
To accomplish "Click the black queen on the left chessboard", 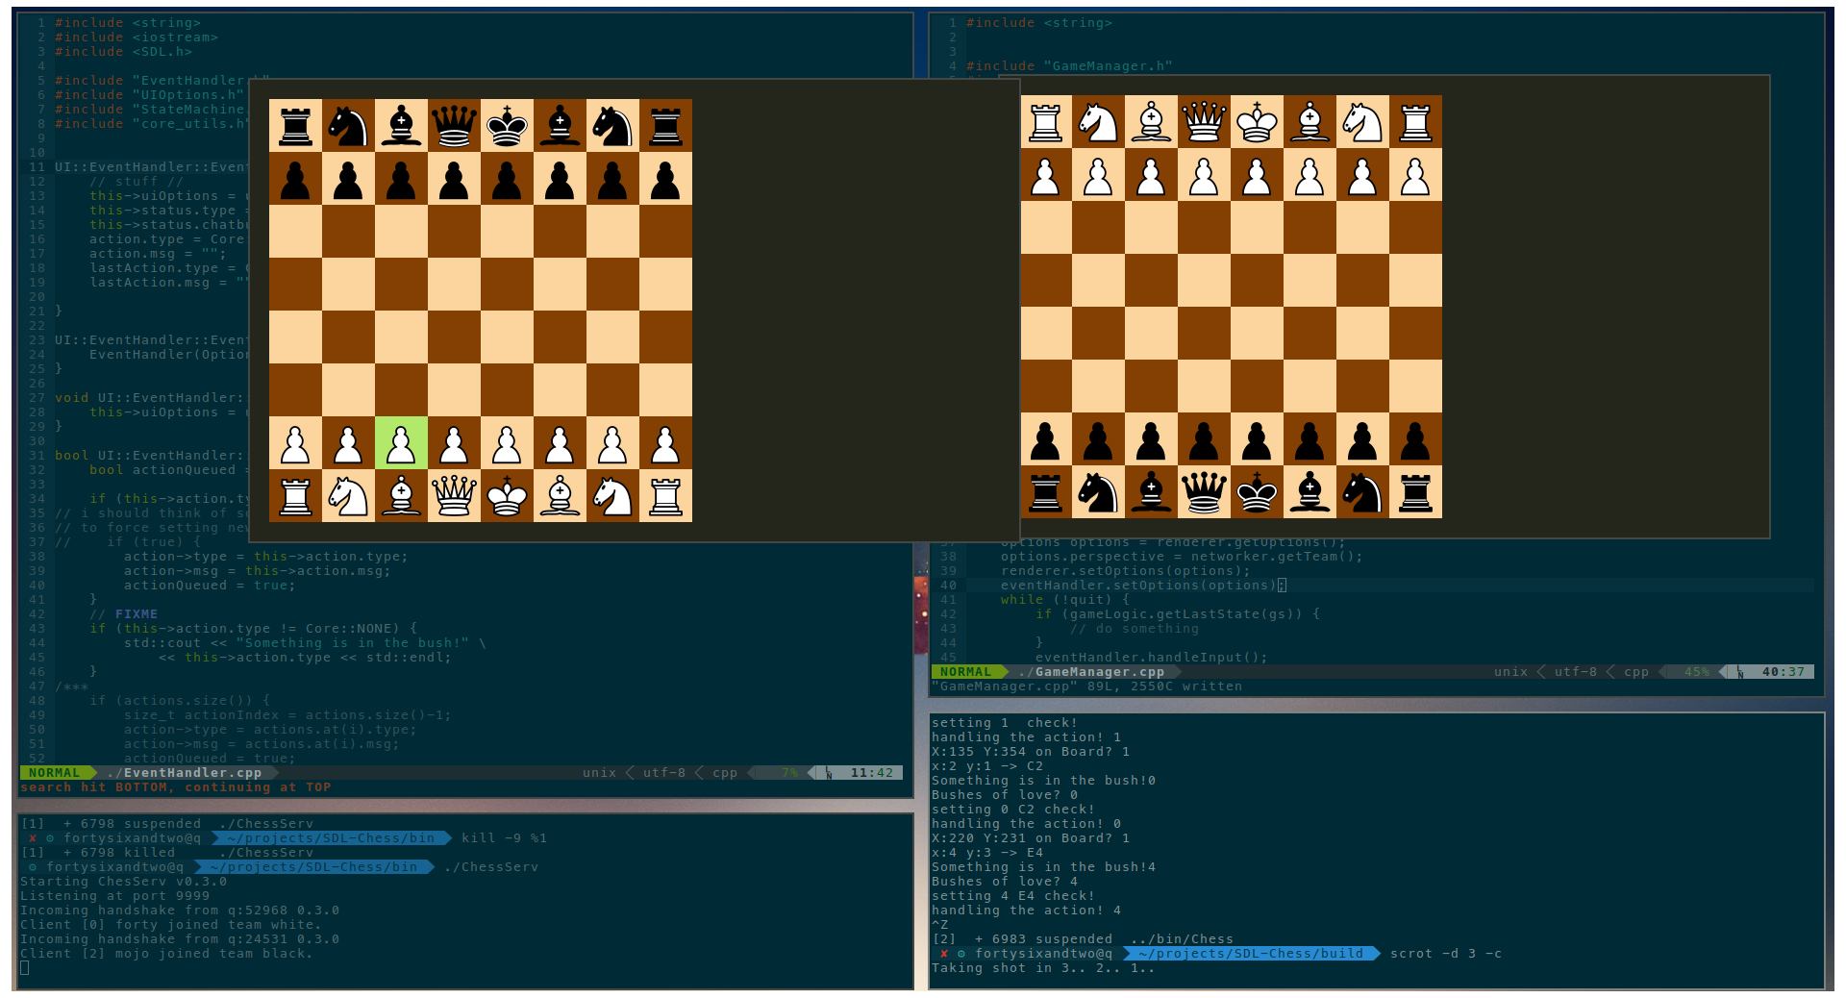I will pos(454,123).
